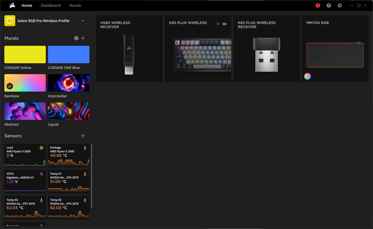Click the Temp #1 51.00 °C reading

coord(58,182)
